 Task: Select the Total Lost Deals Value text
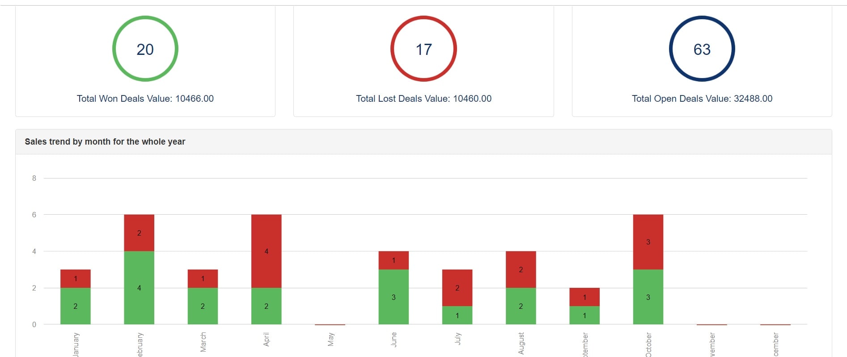click(423, 99)
